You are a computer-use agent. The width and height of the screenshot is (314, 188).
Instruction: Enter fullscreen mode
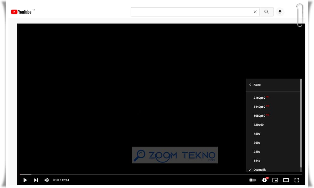point(297,180)
